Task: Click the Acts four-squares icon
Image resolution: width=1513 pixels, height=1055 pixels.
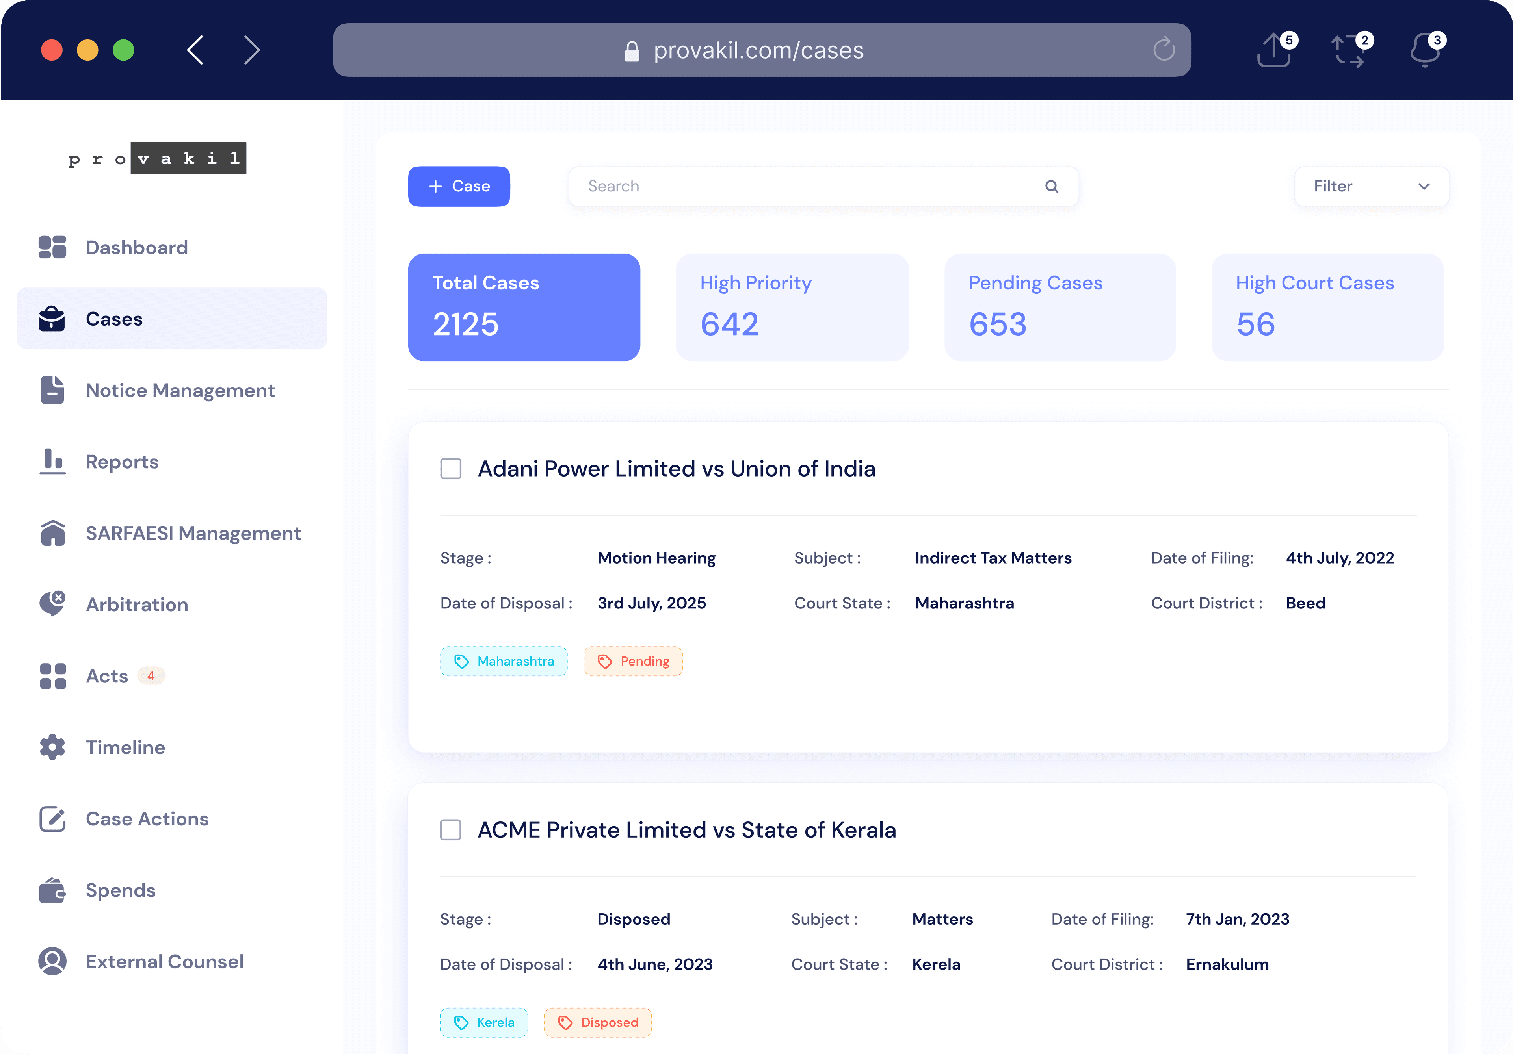Action: (x=53, y=676)
